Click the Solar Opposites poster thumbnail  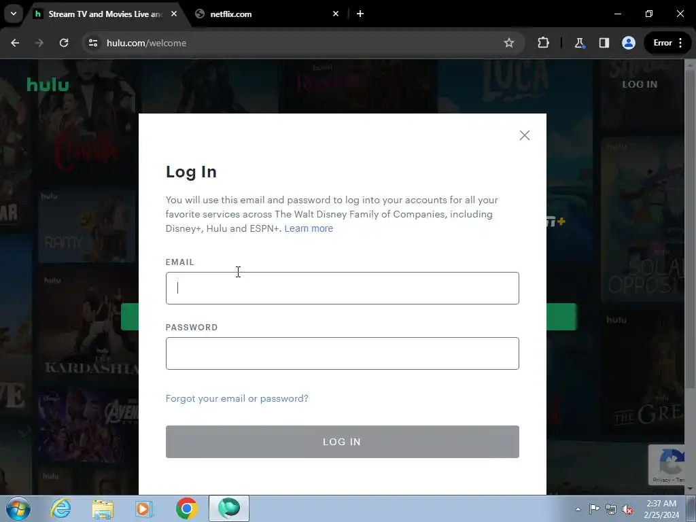(x=644, y=220)
